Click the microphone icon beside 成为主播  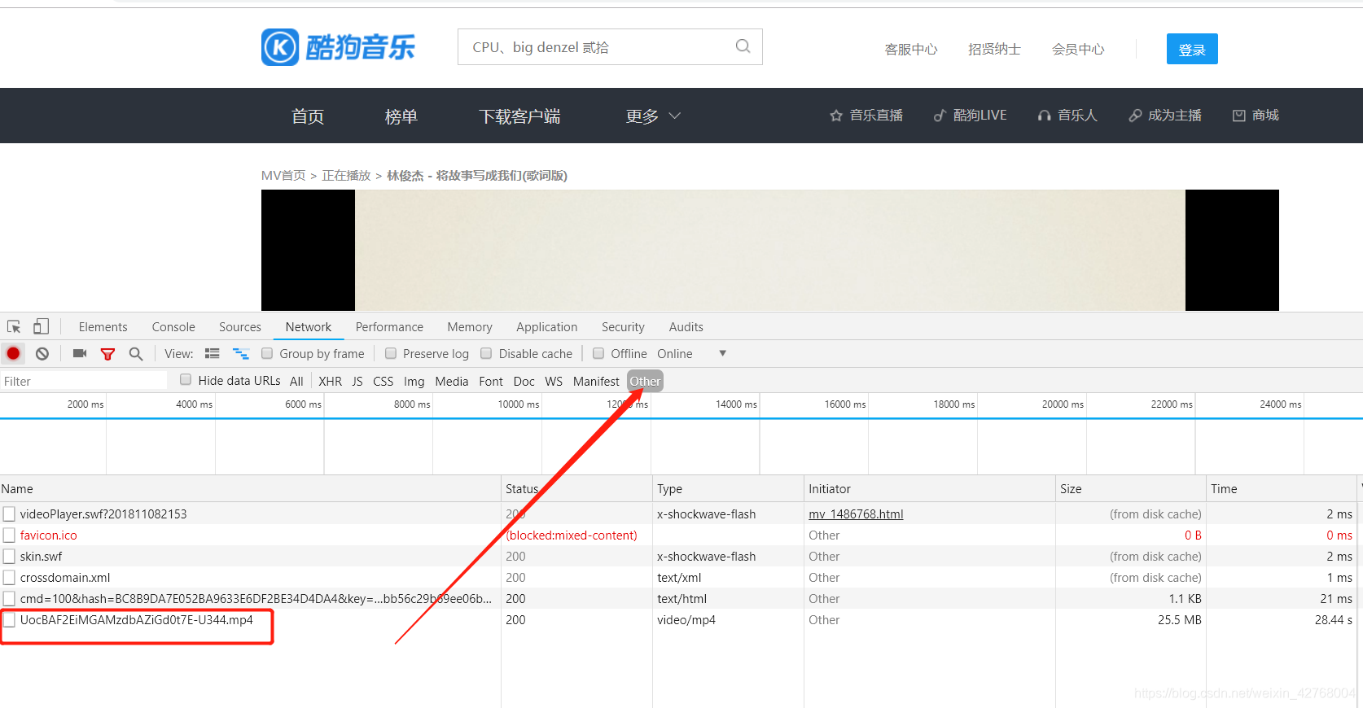pyautogui.click(x=1135, y=116)
